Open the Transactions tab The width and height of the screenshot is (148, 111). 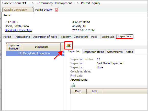tap(22, 37)
